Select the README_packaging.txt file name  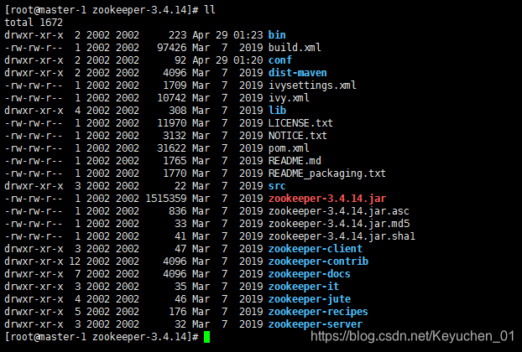pyautogui.click(x=327, y=173)
